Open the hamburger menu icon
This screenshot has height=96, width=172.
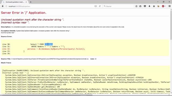tap(170, 6)
